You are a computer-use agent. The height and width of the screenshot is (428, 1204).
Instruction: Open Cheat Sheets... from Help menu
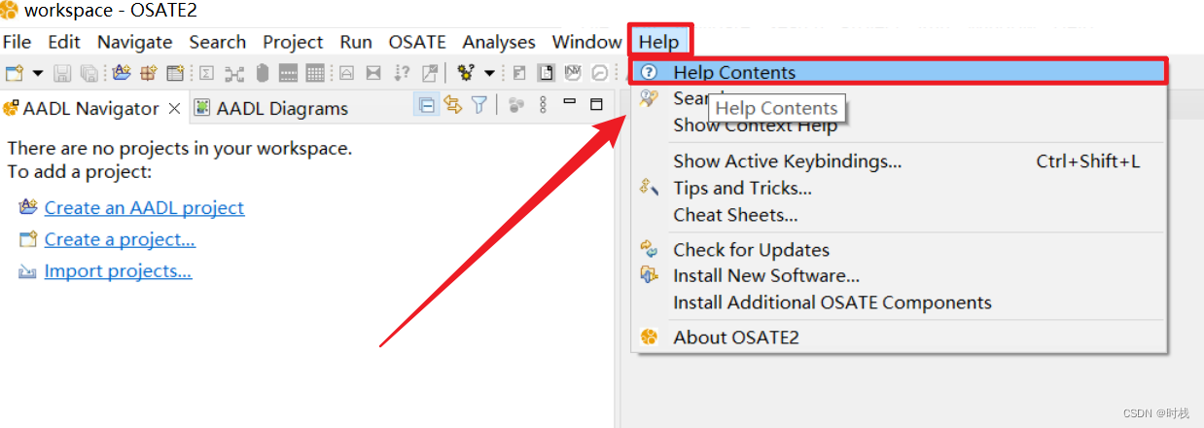(899, 215)
